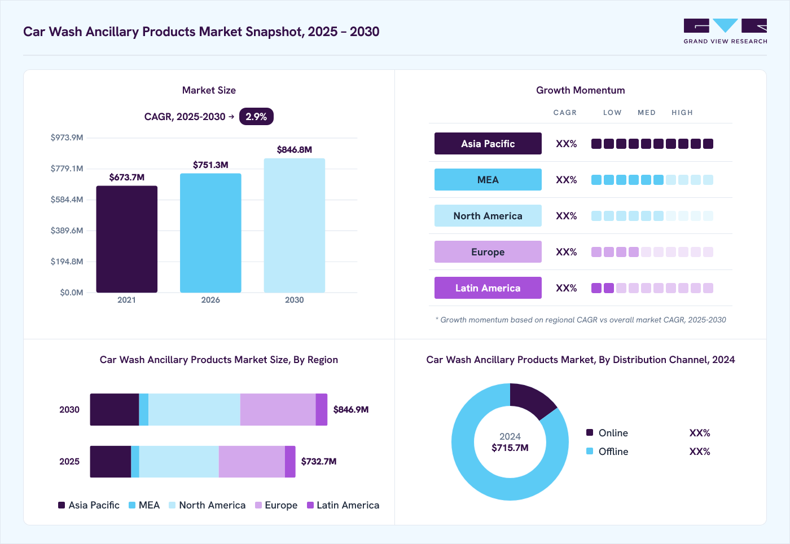Click the Europe segment in the 2030 bar
790x544 pixels.
point(278,410)
